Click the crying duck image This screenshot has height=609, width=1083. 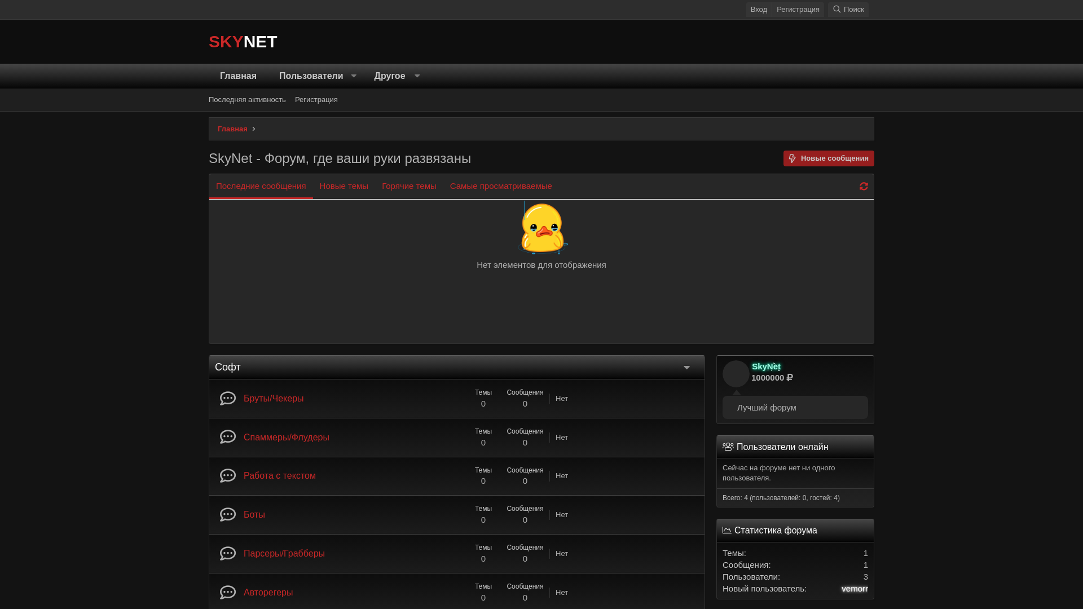[543, 228]
